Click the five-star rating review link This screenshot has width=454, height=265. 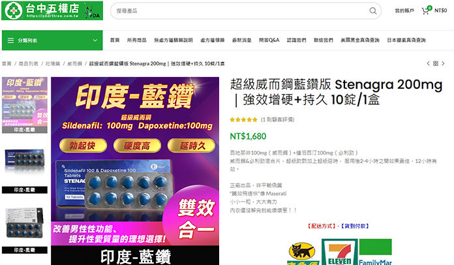pyautogui.click(x=262, y=119)
